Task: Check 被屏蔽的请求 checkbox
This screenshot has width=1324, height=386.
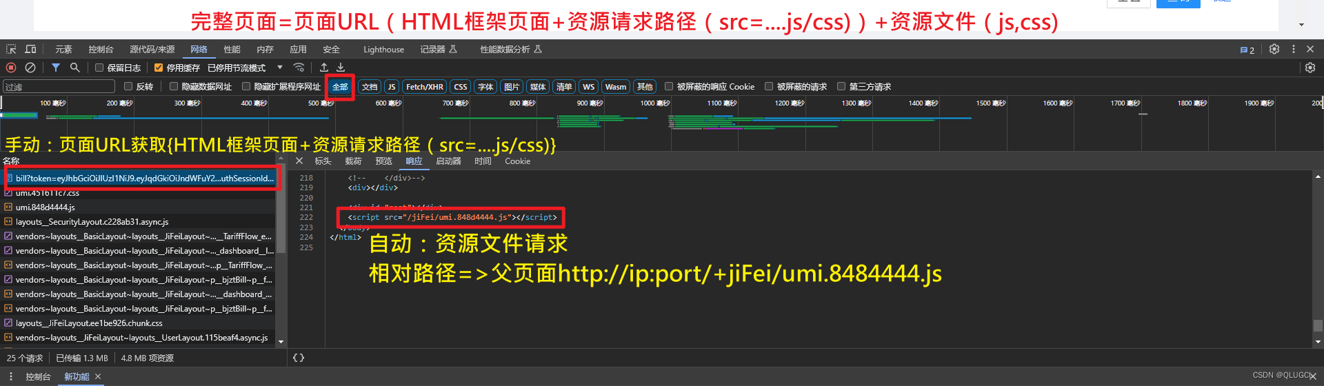Action: (x=769, y=86)
